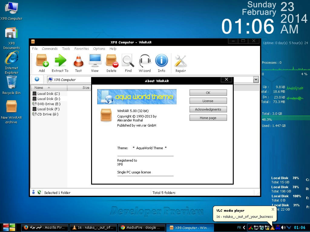Select CD Drive (G:) in list
The width and height of the screenshot is (310, 232).
pyautogui.click(x=45, y=114)
